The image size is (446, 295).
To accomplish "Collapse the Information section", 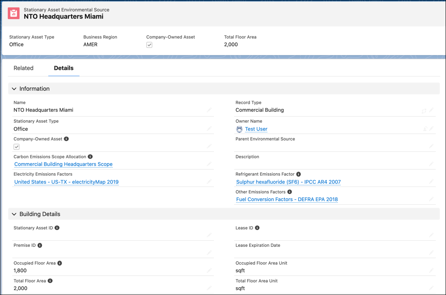I will pos(14,89).
